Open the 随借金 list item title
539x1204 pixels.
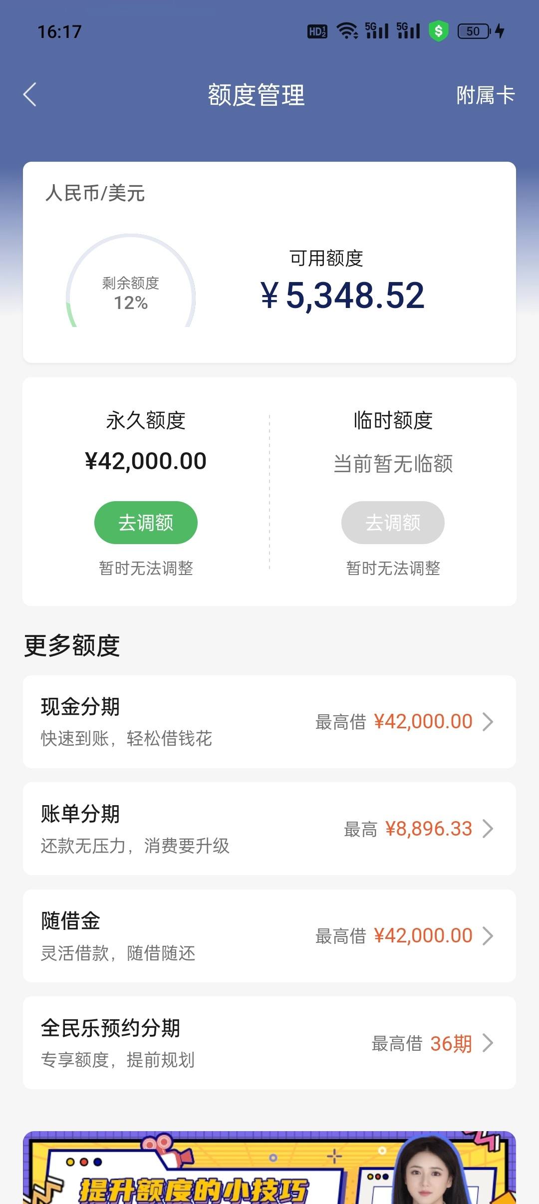pyautogui.click(x=71, y=921)
